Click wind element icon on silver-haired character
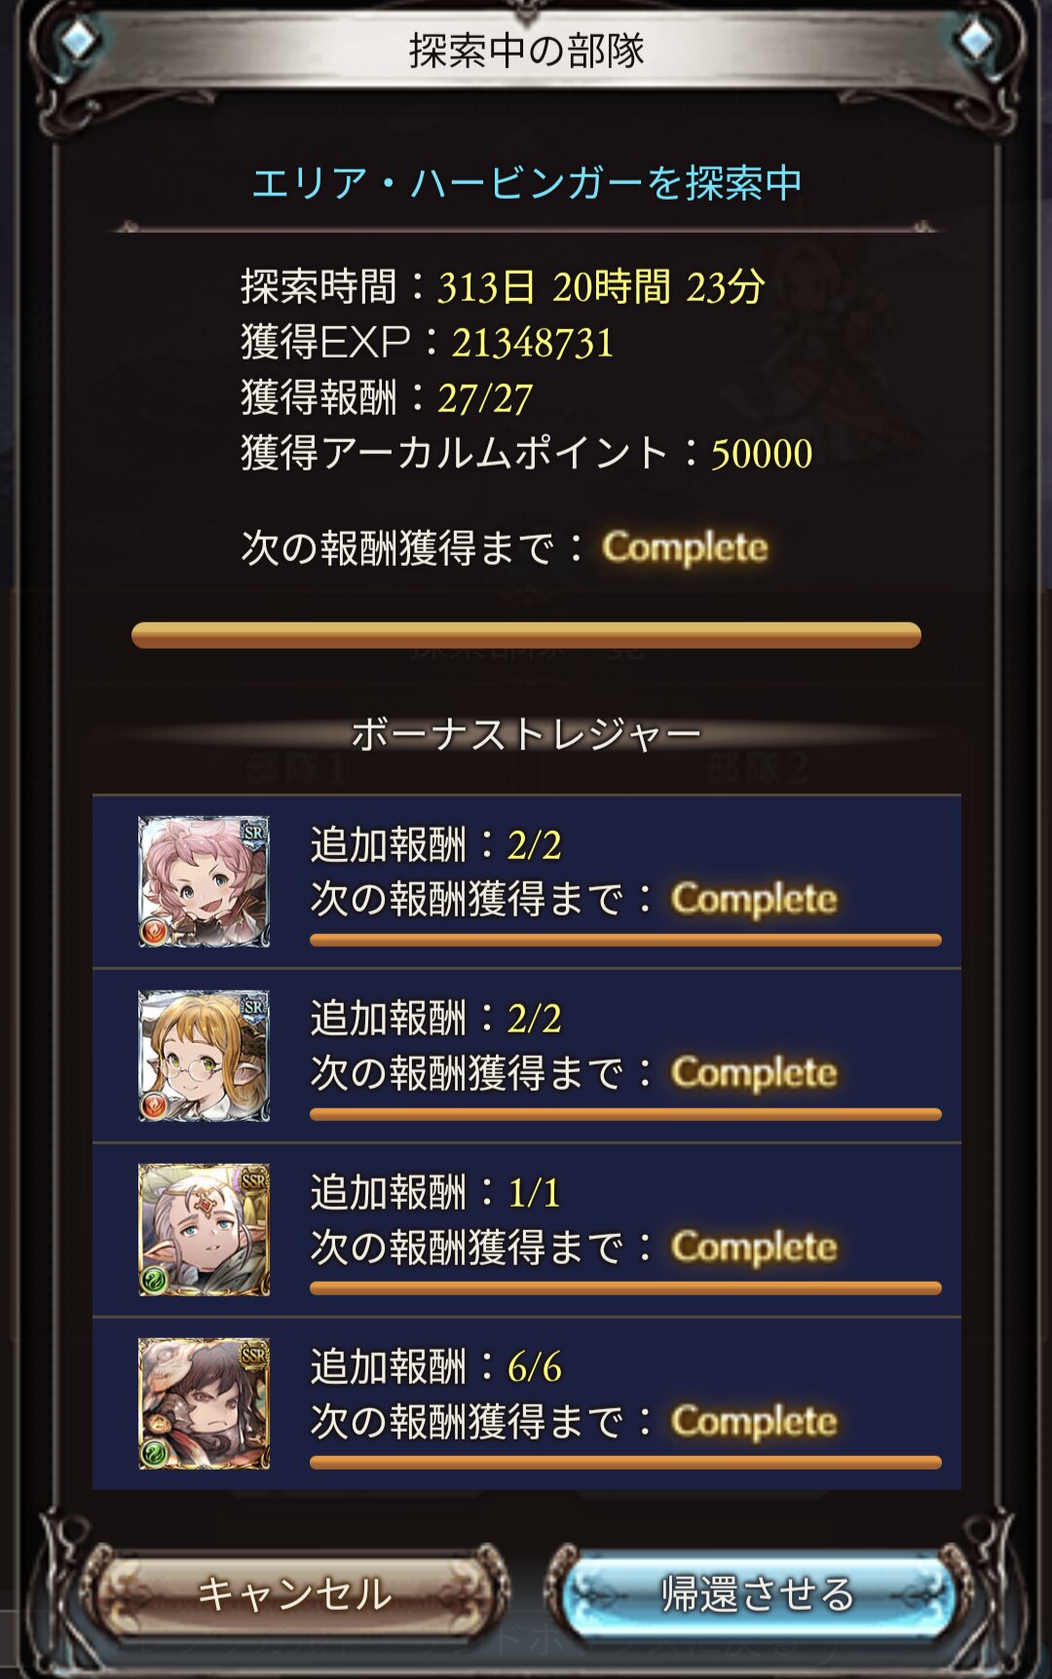The width and height of the screenshot is (1052, 1679). click(x=155, y=1279)
